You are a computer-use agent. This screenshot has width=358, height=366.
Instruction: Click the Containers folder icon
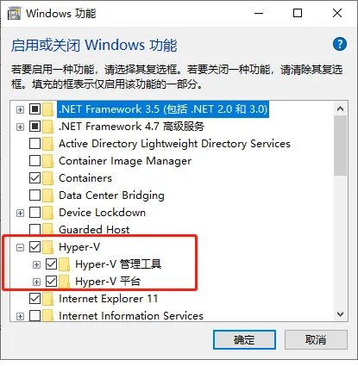click(47, 178)
